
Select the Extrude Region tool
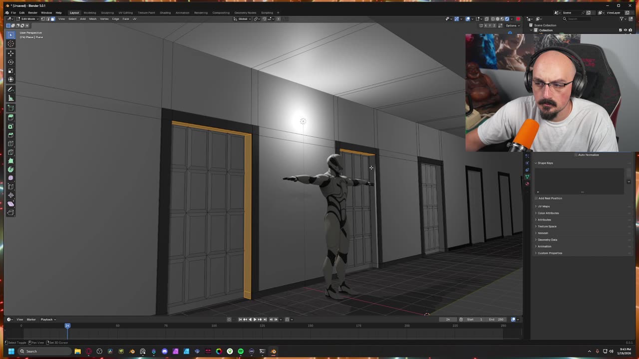pyautogui.click(x=10, y=118)
